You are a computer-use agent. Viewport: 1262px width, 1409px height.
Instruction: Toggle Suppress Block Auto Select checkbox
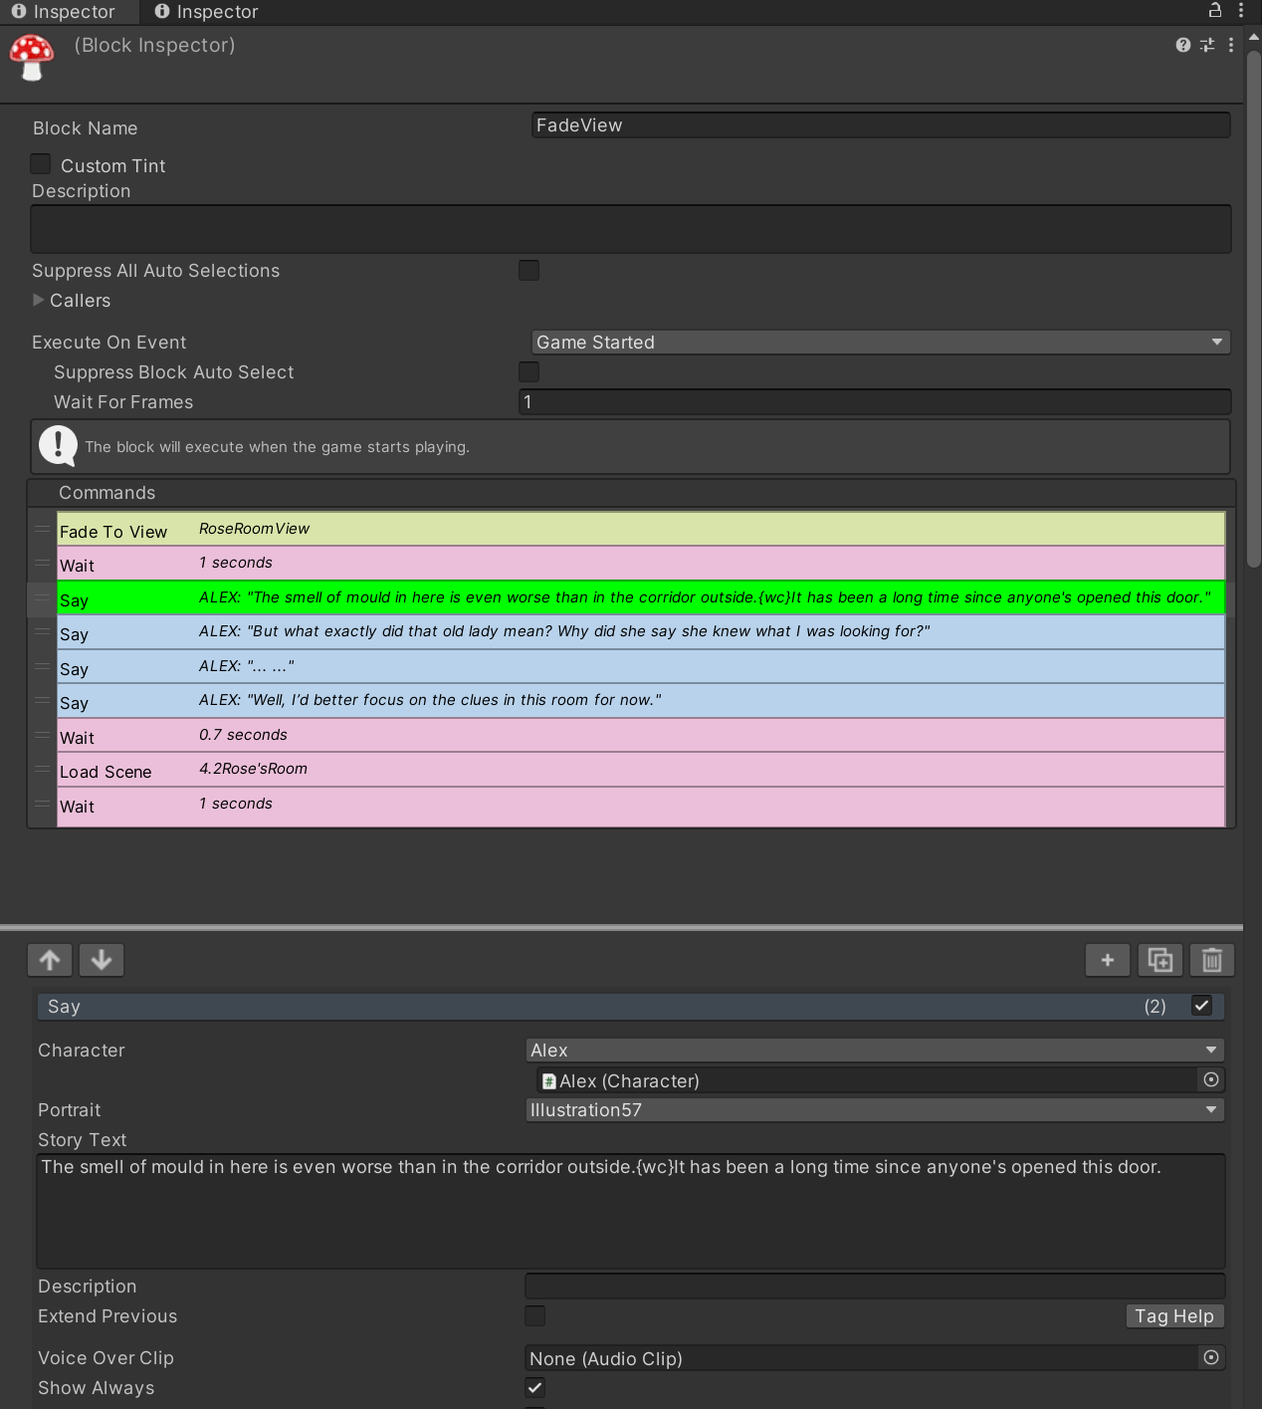point(529,372)
